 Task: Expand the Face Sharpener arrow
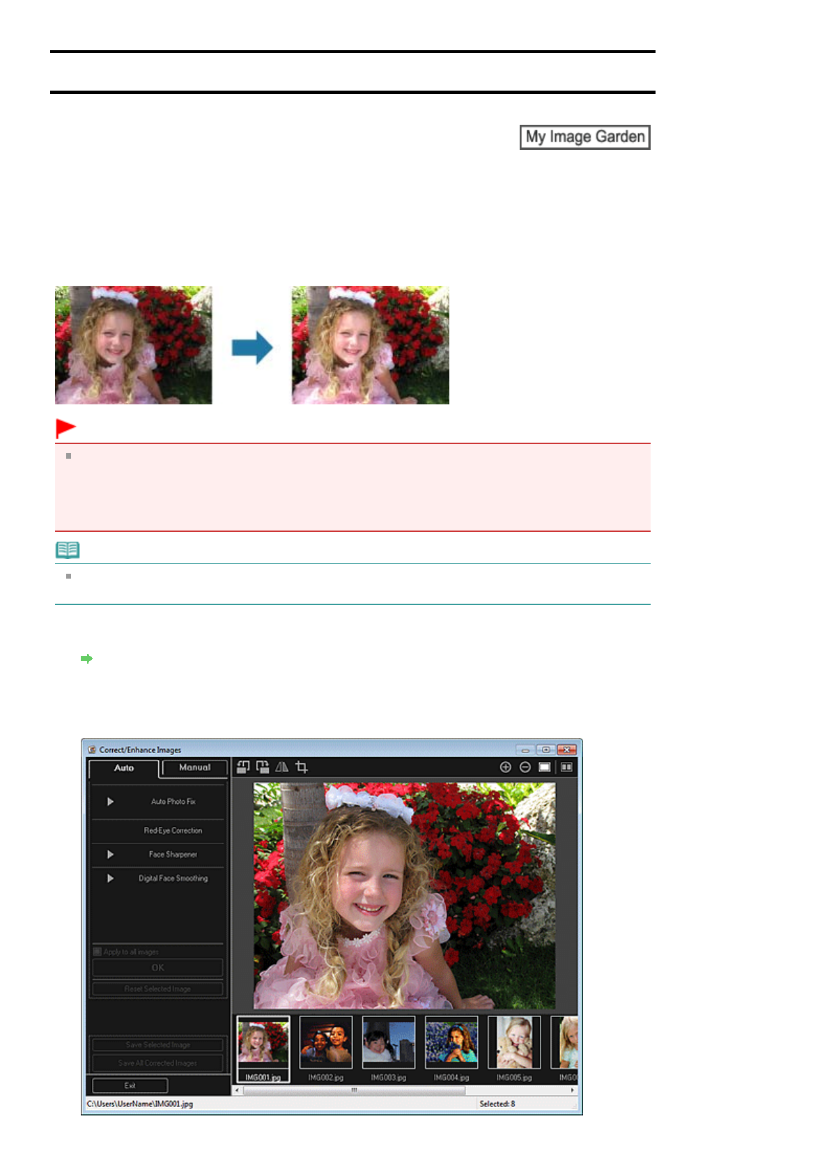tap(110, 854)
